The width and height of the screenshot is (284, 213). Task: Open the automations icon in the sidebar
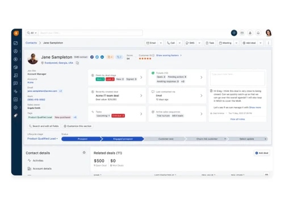click(x=16, y=91)
